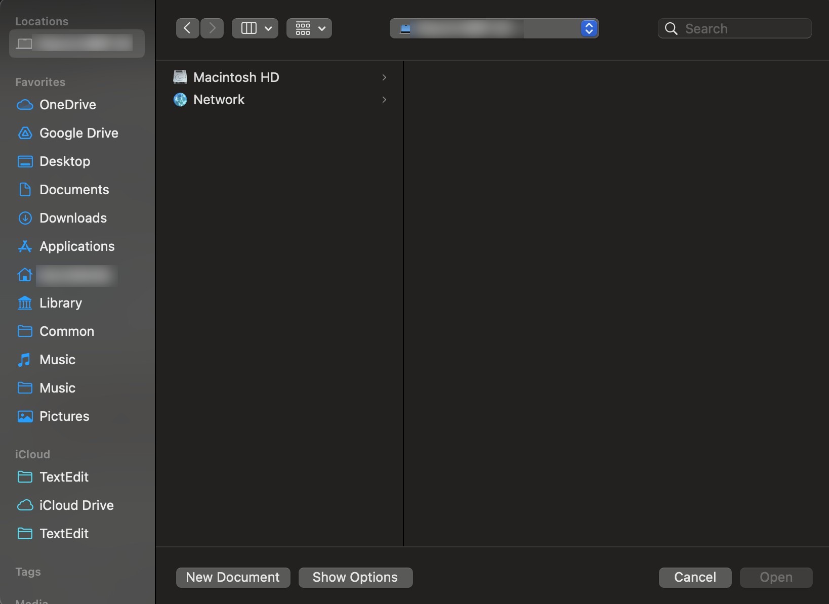
Task: Click the New Document button
Action: point(233,577)
